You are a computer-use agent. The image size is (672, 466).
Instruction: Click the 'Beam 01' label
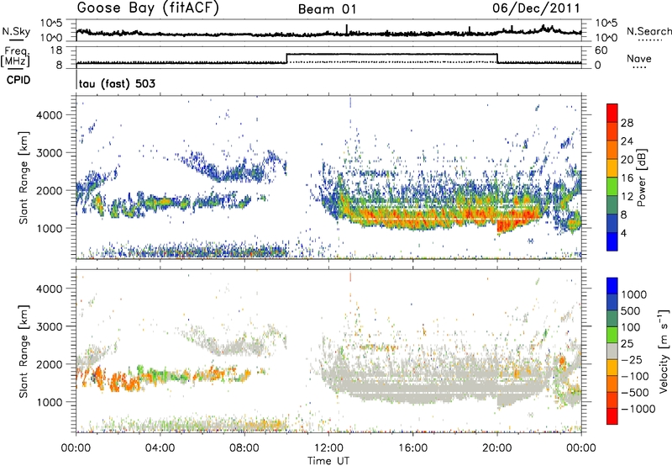(328, 9)
